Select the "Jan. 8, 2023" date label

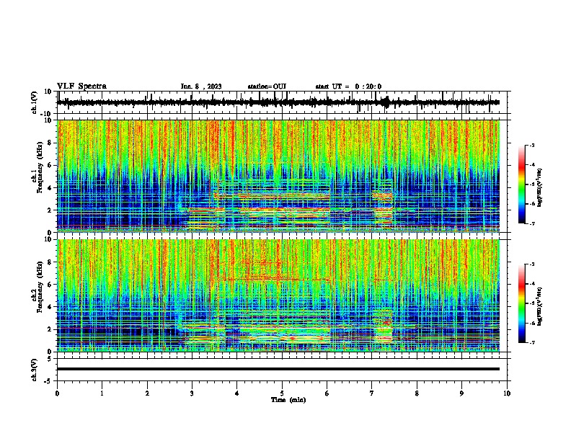point(201,86)
